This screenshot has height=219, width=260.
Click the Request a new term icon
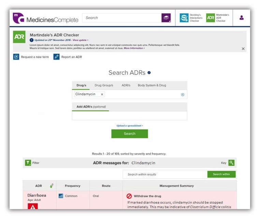pyautogui.click(x=16, y=57)
